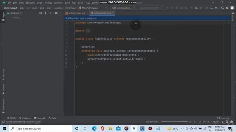Hide the Project panel with minus icon

(x=61, y=13)
